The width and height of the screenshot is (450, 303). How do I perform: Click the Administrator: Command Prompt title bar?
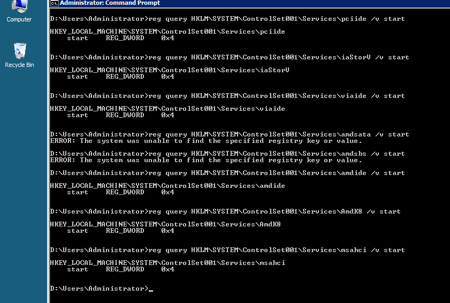point(249,3)
